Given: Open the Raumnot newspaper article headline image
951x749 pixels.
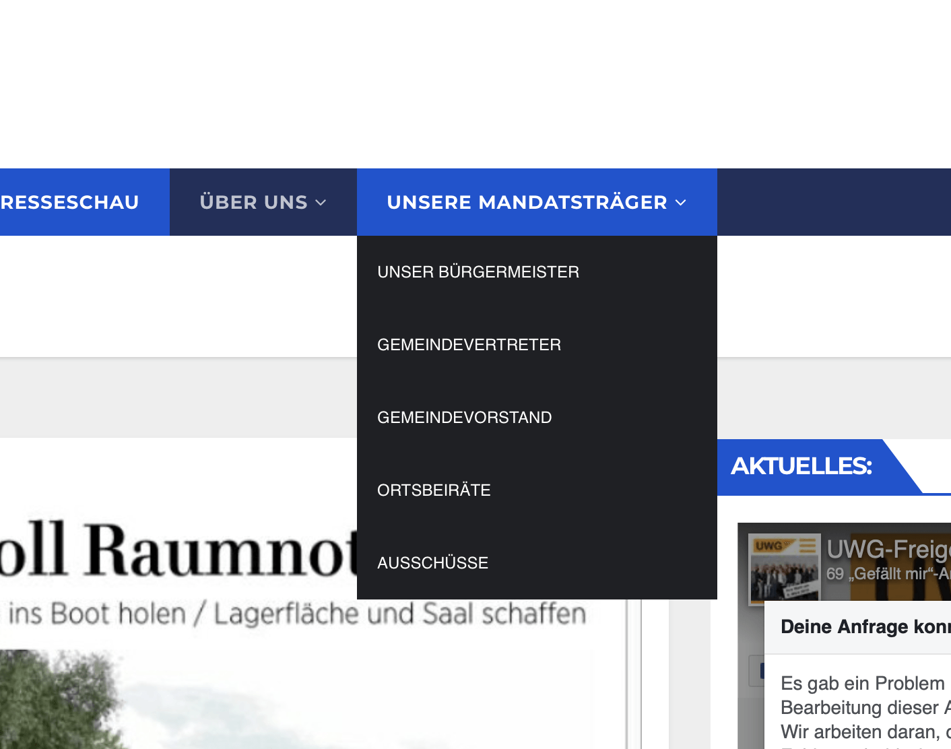Looking at the screenshot, I should 178,550.
